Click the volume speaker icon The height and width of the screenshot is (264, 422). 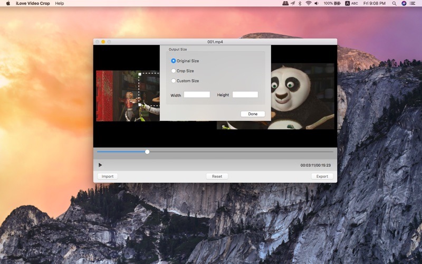tap(316, 3)
